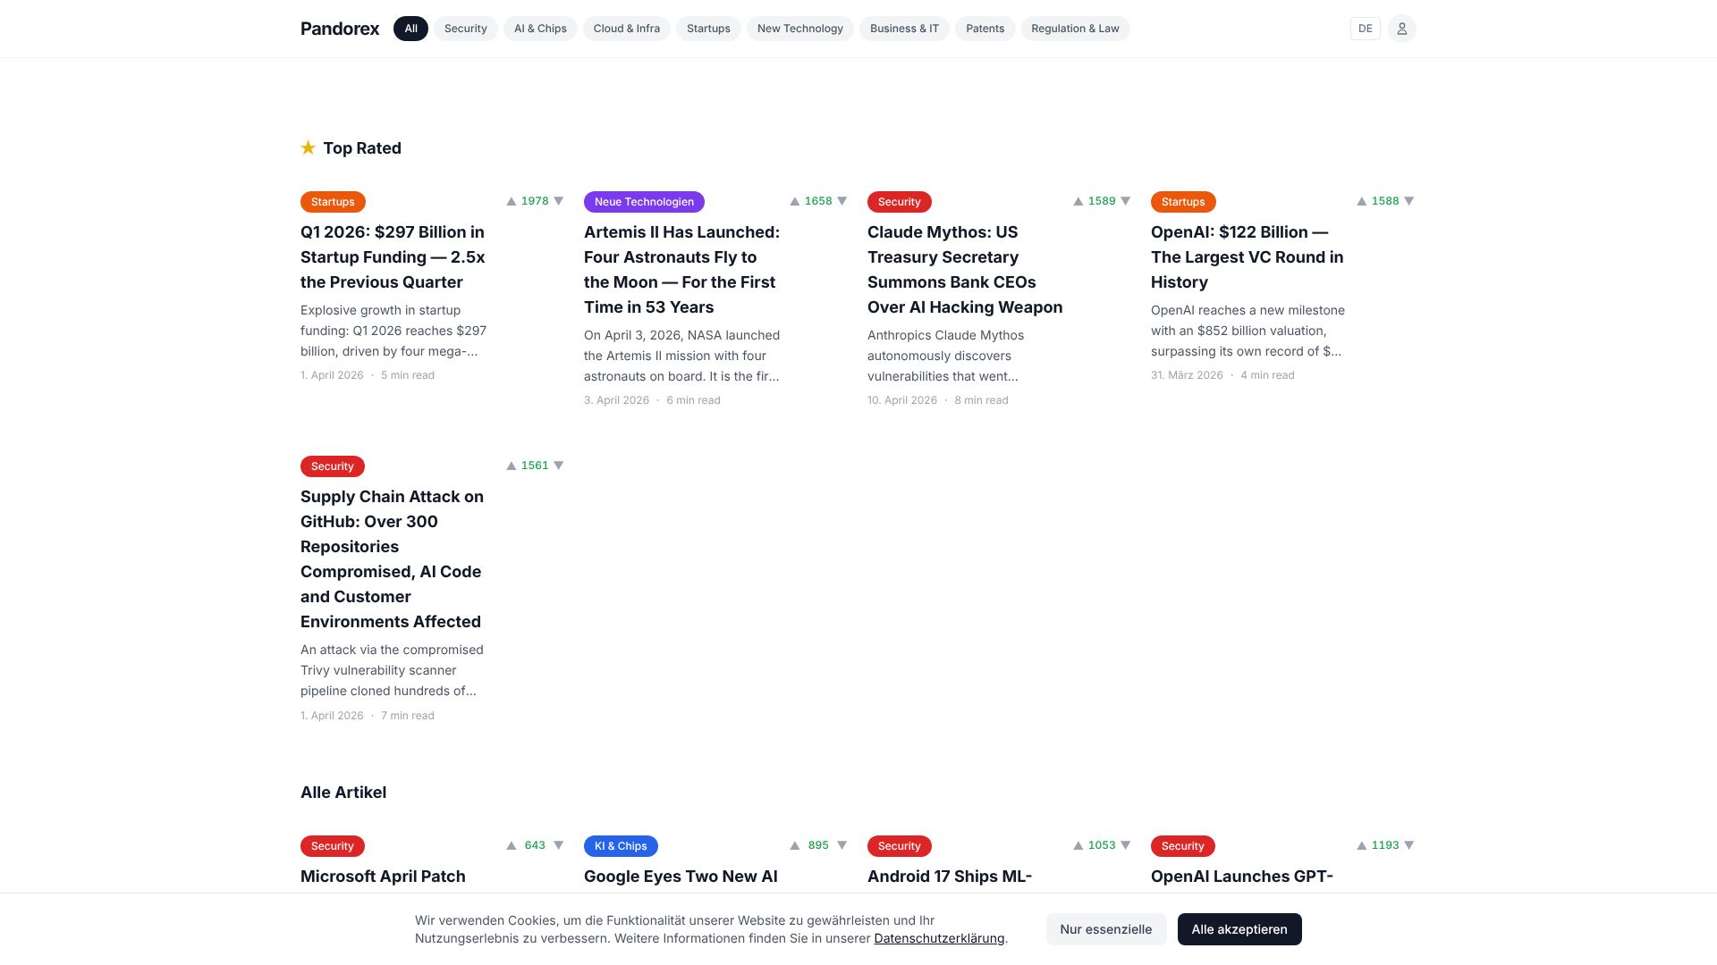
Task: Click the 1978 vote count
Action: 535,201
